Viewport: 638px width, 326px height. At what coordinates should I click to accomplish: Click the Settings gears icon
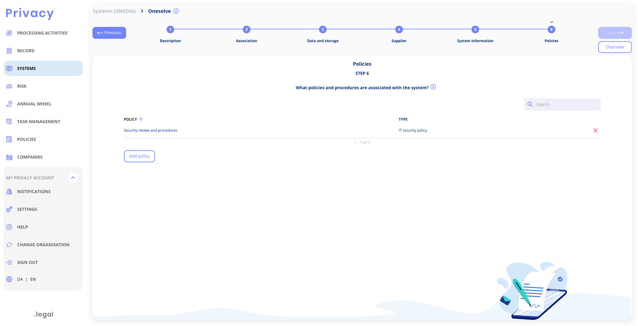point(9,209)
